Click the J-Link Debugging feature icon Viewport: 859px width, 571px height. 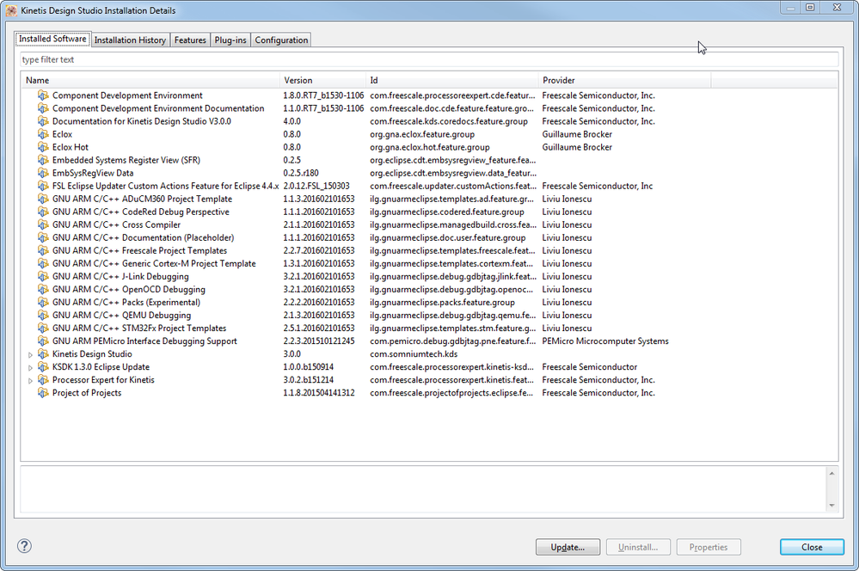pyautogui.click(x=43, y=276)
